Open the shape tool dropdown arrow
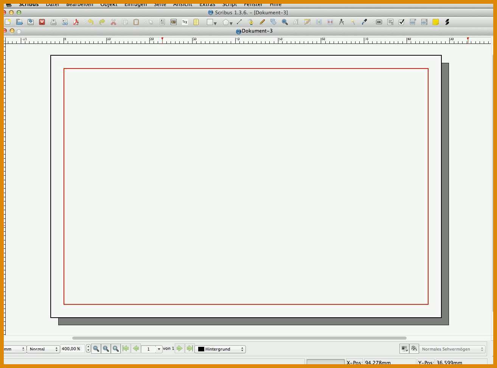 coord(215,23)
